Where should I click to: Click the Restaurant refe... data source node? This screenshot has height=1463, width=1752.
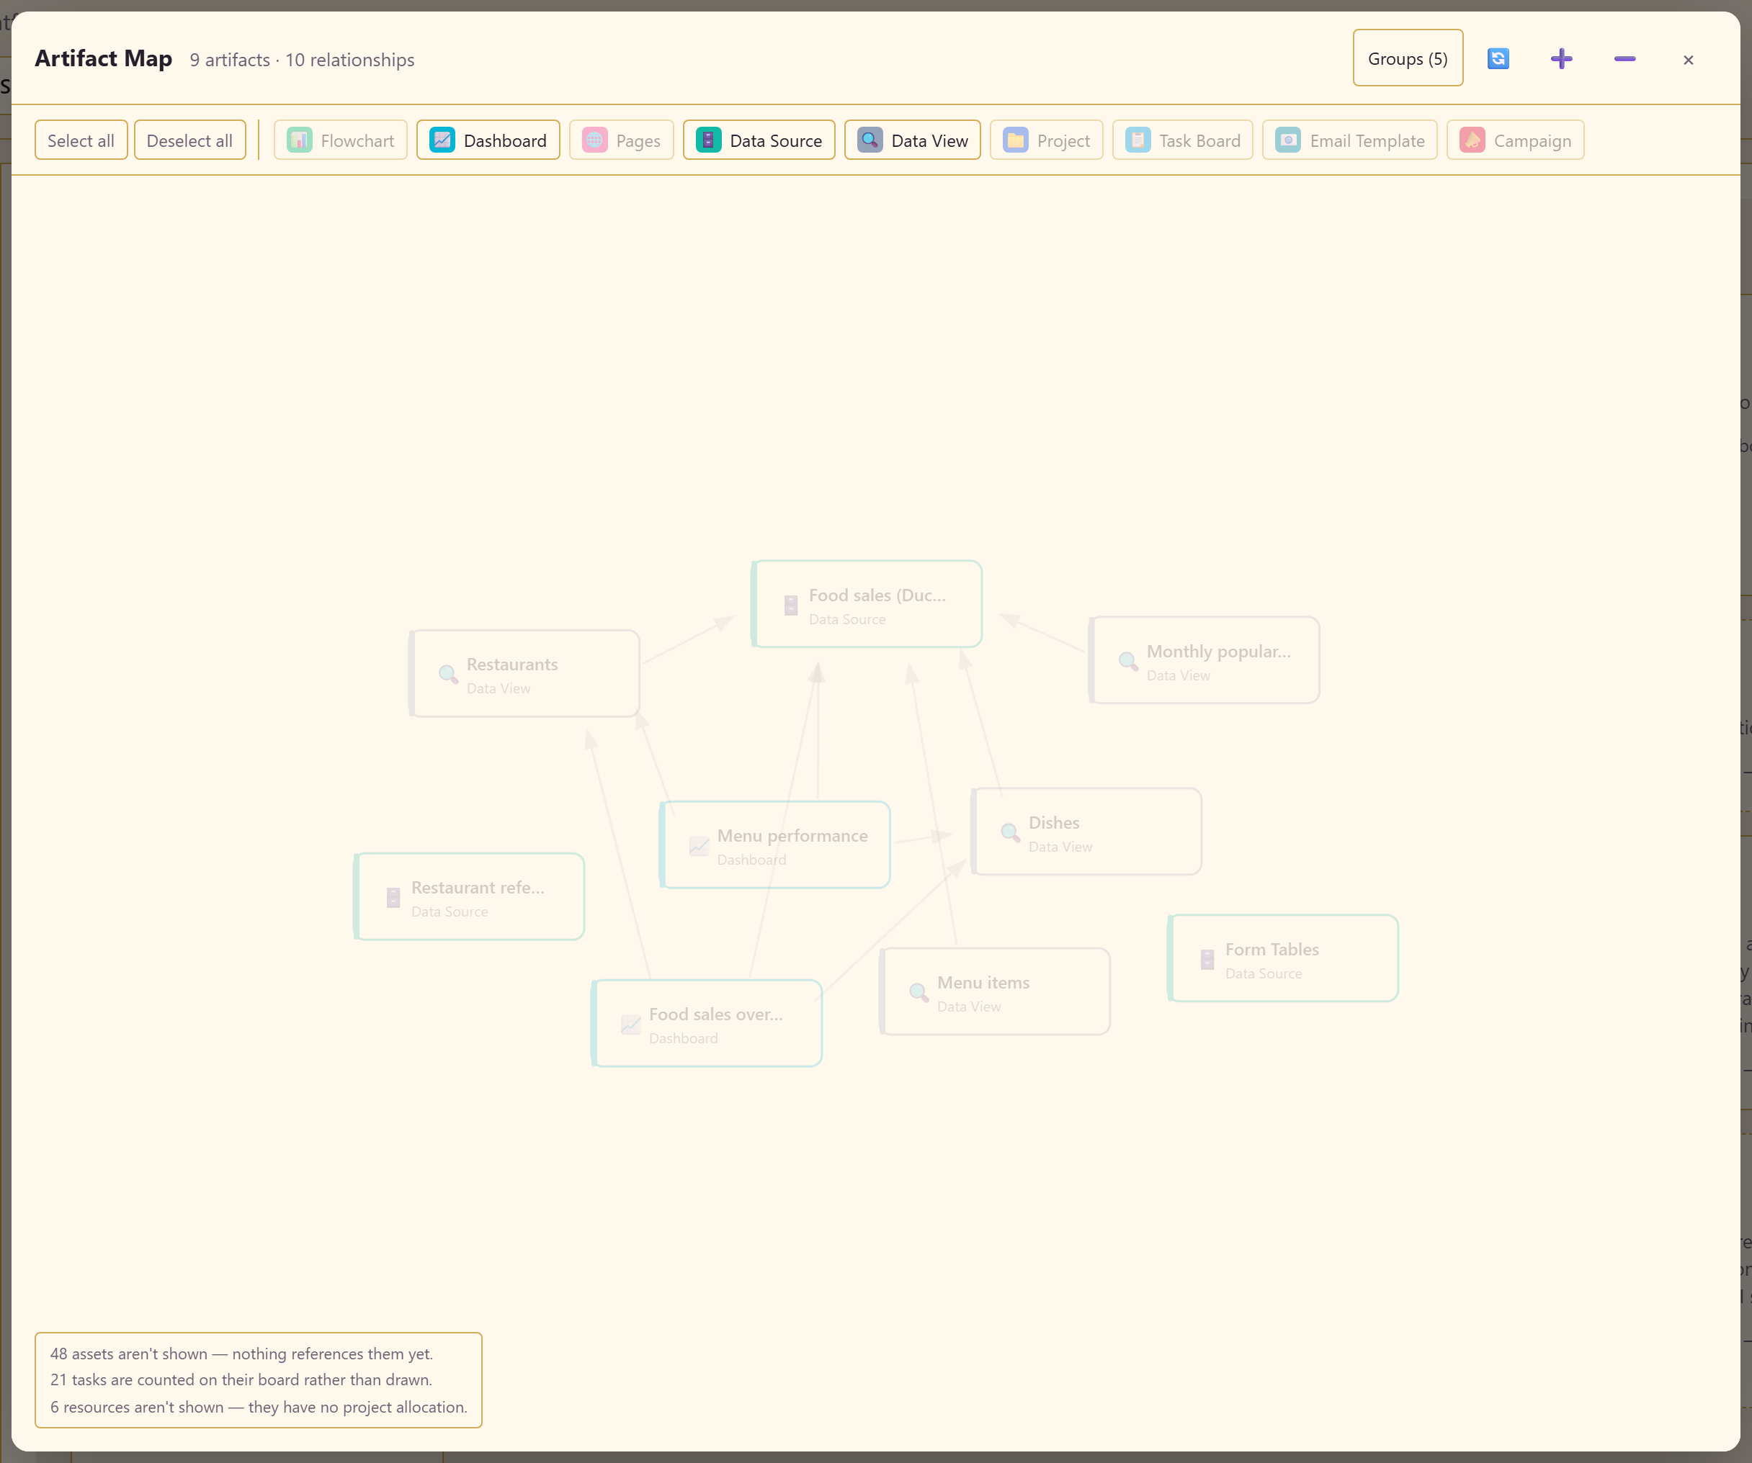469,896
